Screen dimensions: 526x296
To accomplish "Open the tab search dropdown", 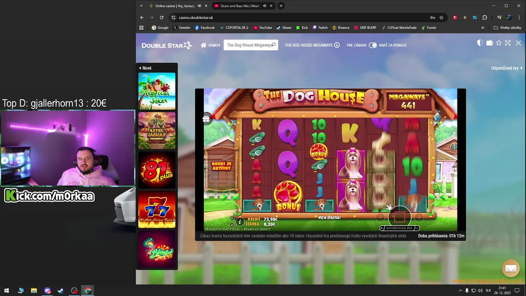I will (141, 6).
